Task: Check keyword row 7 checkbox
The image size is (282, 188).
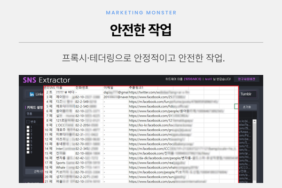Action: coord(28,149)
